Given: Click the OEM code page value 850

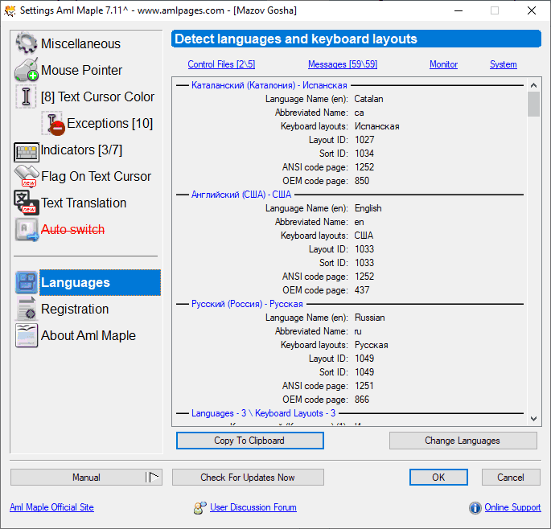Looking at the screenshot, I should [362, 181].
